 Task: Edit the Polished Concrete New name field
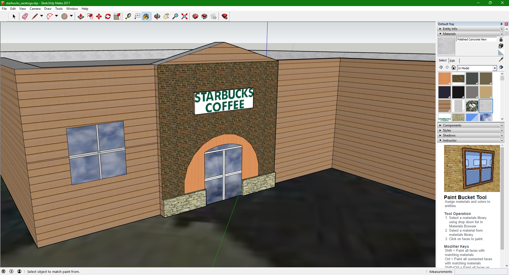pos(476,39)
